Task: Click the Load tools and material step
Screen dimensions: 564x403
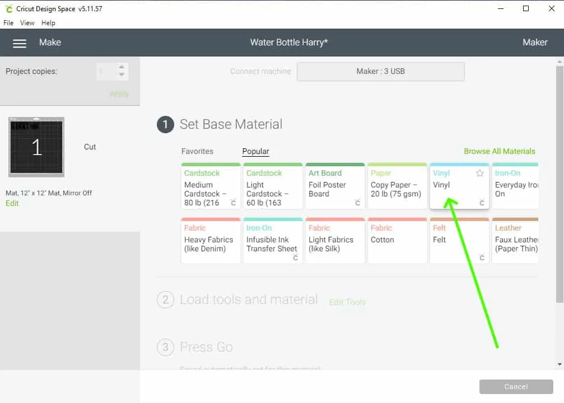Action: point(249,299)
